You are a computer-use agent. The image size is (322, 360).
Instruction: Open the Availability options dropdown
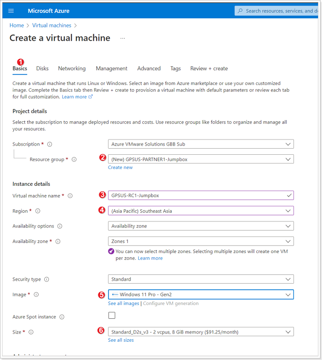click(x=201, y=226)
